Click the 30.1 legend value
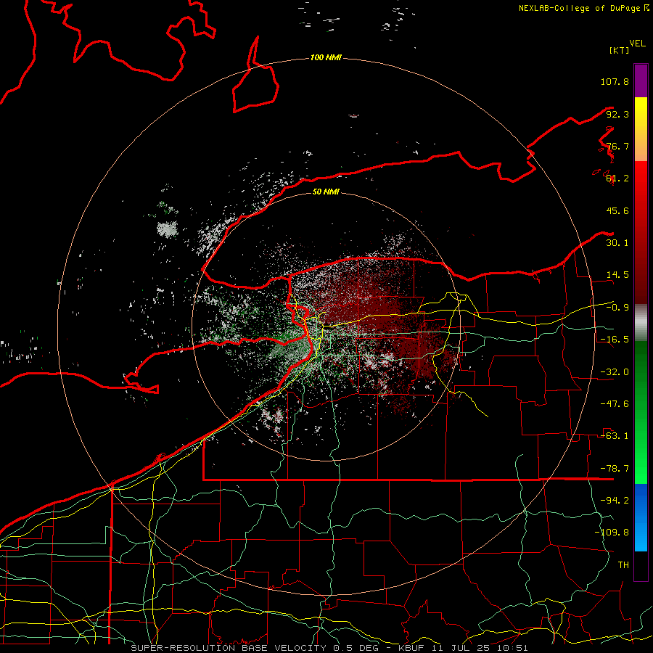The width and height of the screenshot is (653, 653). click(617, 243)
